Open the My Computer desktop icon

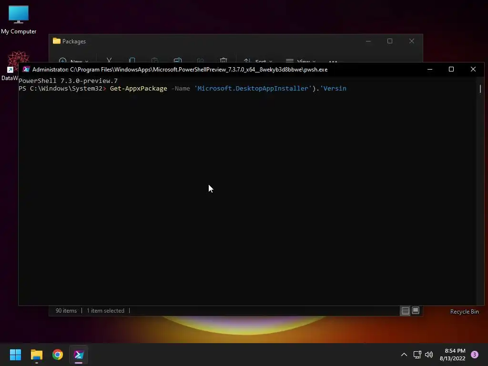pyautogui.click(x=19, y=20)
